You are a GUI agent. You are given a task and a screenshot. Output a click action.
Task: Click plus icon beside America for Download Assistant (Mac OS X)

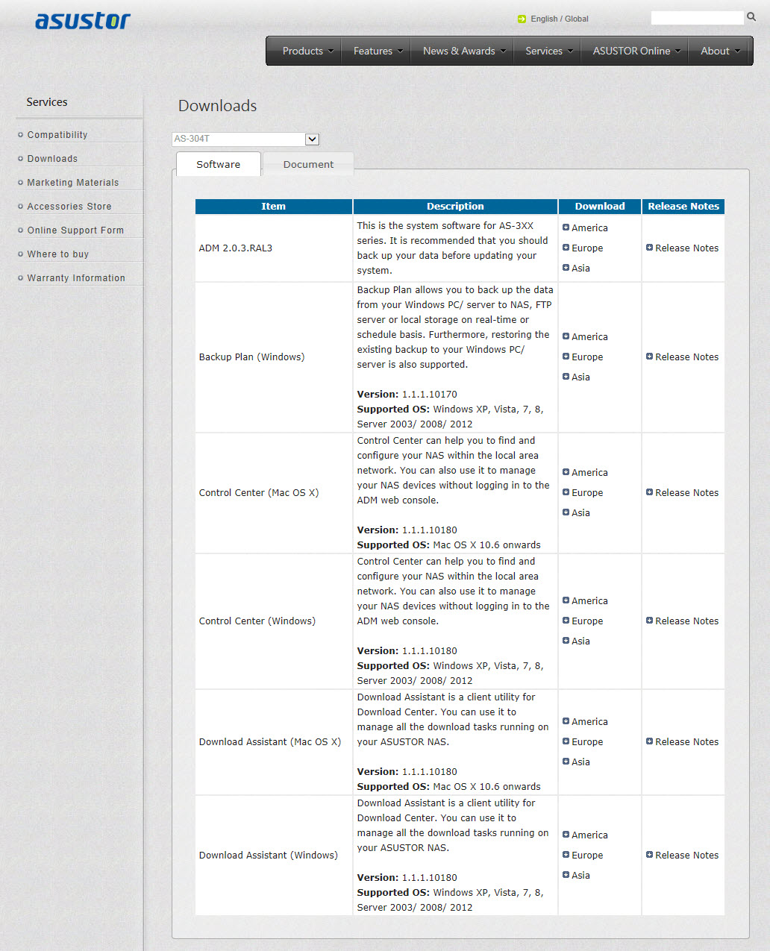[x=566, y=721]
